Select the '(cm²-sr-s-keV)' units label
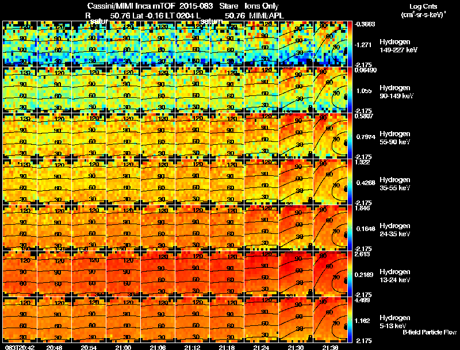Image resolution: width=460 pixels, height=350 pixels. (423, 14)
